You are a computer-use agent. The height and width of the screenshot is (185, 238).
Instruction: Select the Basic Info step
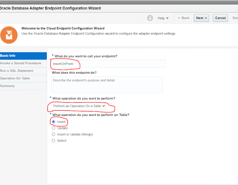23,56
